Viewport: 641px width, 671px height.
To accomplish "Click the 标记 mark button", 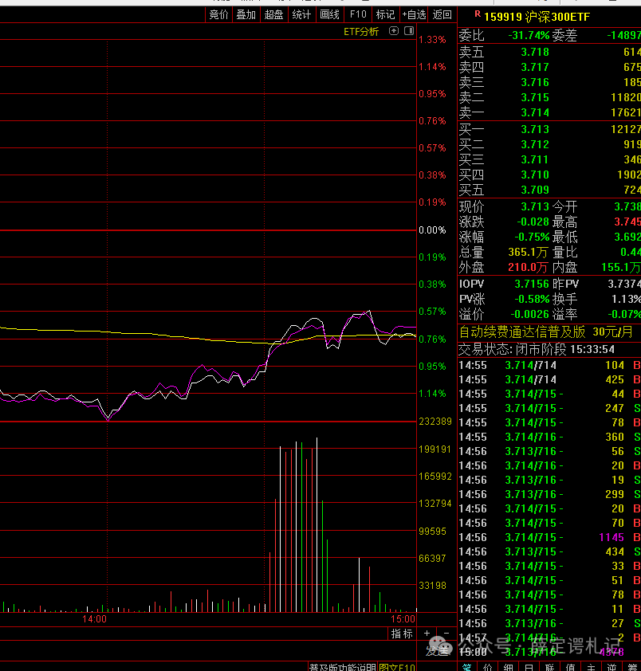I will (x=385, y=15).
